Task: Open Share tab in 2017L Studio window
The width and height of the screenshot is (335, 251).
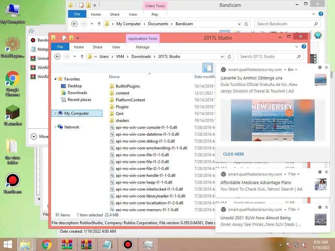Action: (x=97, y=47)
